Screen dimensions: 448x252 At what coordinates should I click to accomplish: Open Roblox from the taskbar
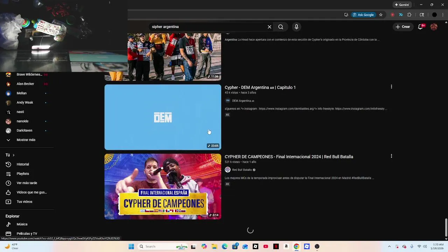(255, 246)
